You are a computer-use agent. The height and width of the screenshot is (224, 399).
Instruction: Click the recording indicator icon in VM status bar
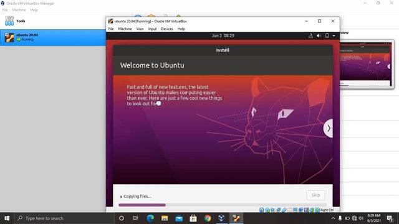(x=300, y=210)
